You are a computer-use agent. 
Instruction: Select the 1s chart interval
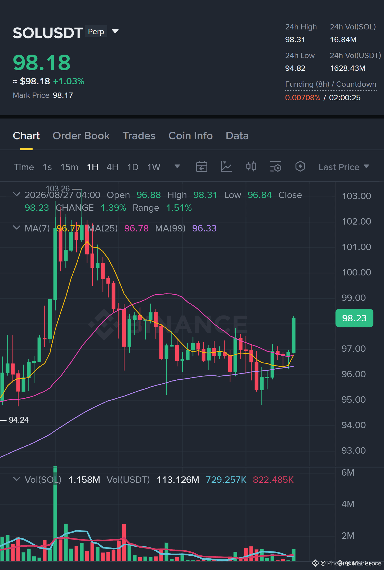(x=47, y=167)
